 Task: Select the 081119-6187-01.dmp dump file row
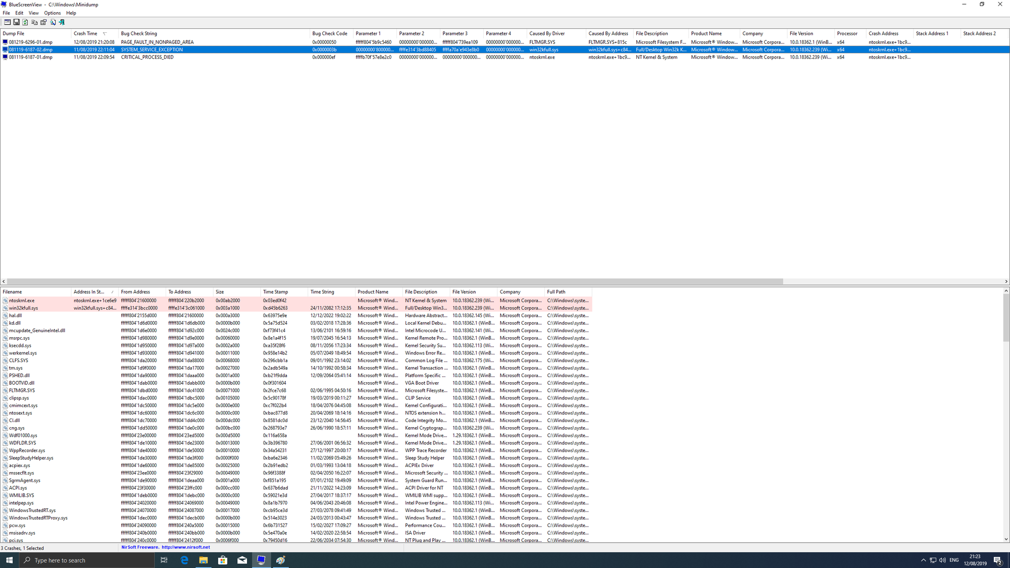(30, 58)
